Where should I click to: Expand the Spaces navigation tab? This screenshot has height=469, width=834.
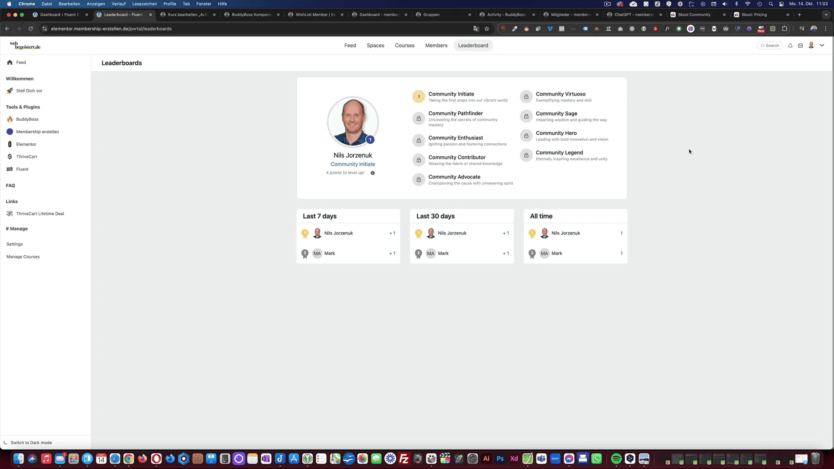(x=376, y=45)
